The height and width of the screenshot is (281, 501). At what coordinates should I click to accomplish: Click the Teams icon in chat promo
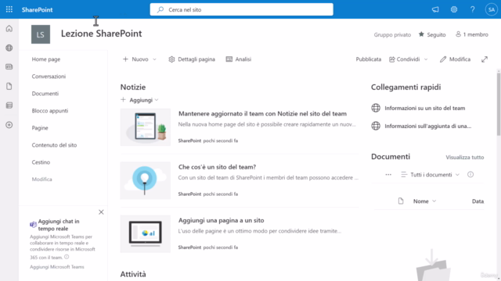click(x=33, y=224)
